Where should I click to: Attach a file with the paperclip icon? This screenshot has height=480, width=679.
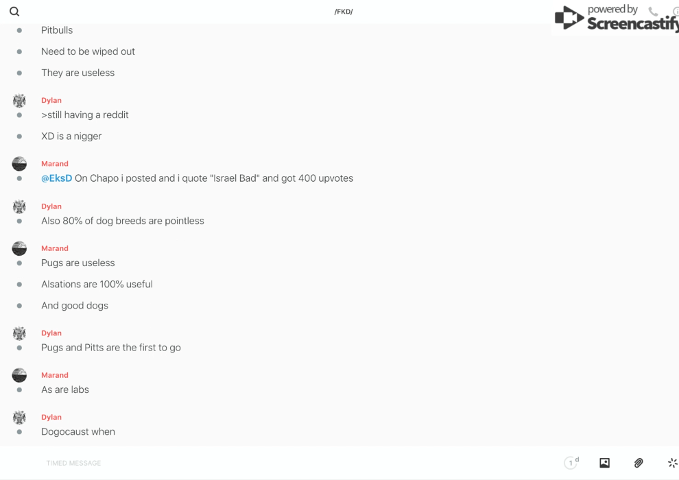click(x=639, y=463)
